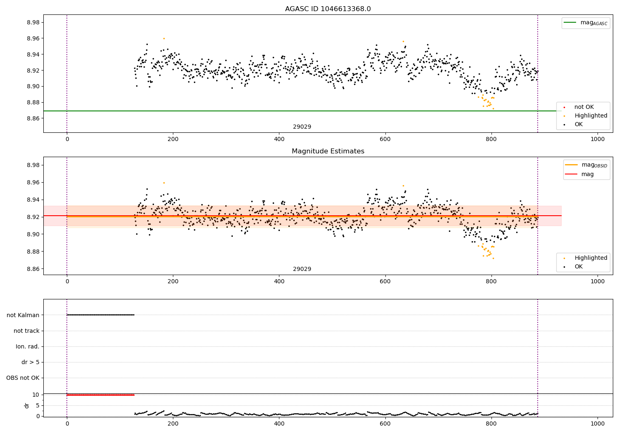The width and height of the screenshot is (619, 433).
Task: Select the 'not Kalman' row label
Action: coord(23,315)
